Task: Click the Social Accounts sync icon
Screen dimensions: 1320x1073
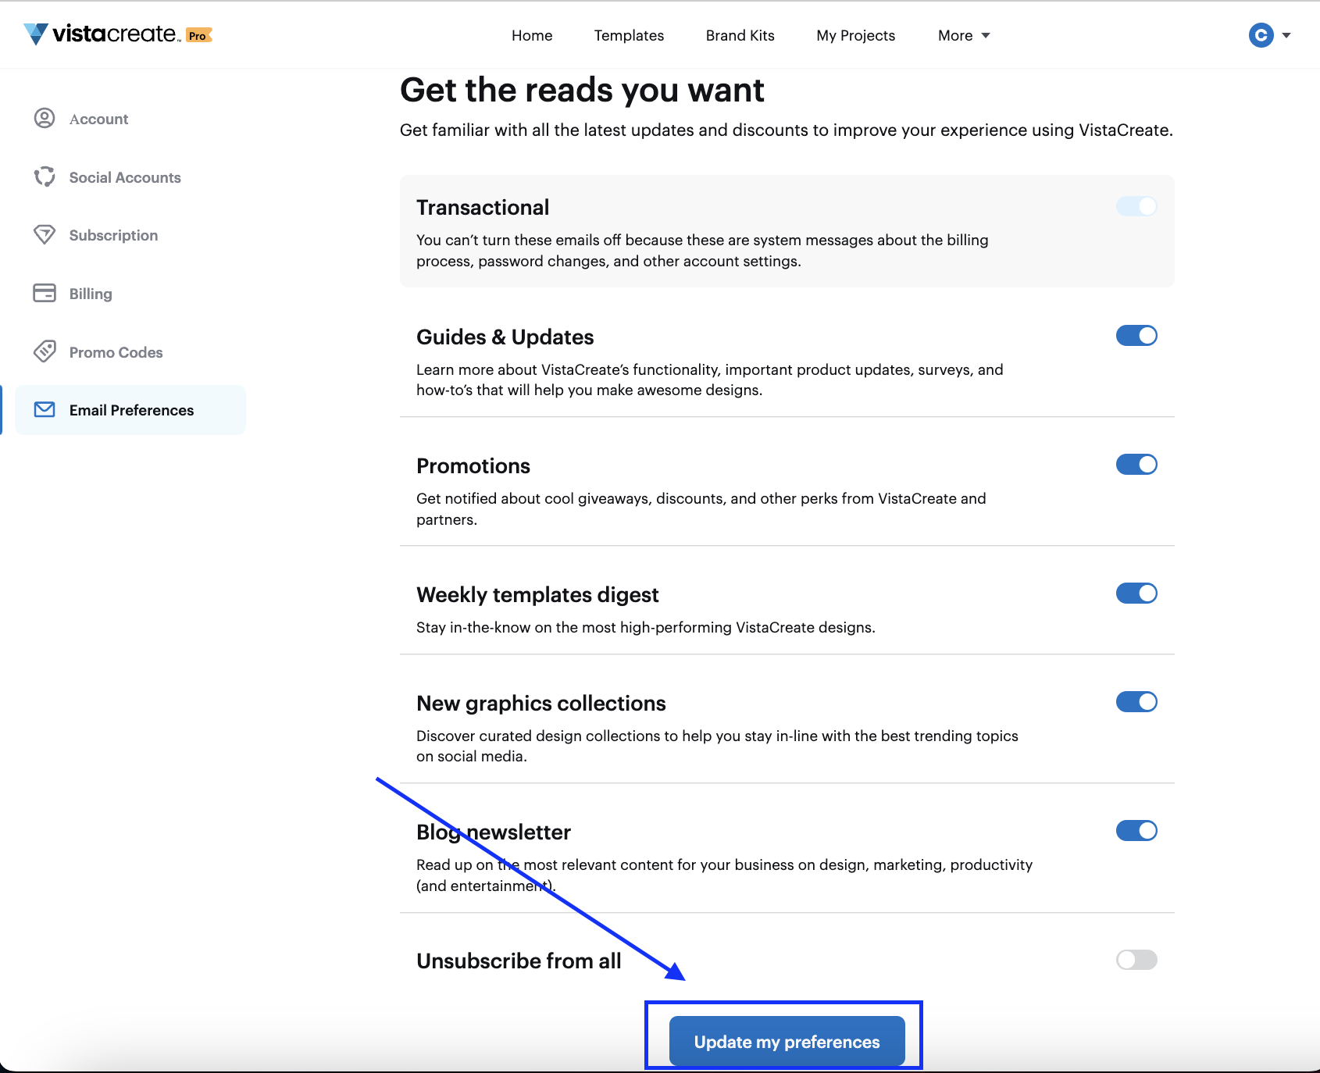Action: click(x=45, y=176)
